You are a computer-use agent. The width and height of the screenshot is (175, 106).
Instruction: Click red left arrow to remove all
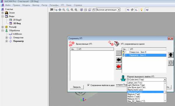pos(119,66)
